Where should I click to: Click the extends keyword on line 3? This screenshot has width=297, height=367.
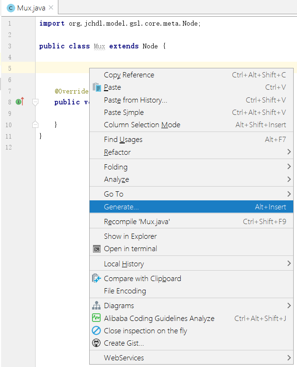coord(124,46)
